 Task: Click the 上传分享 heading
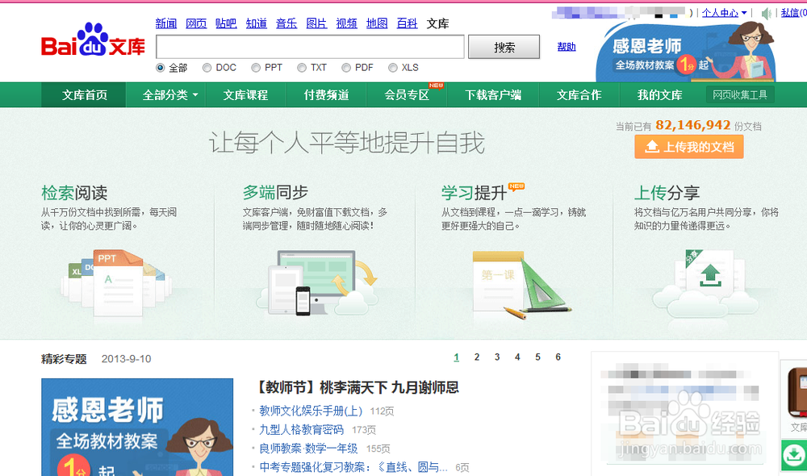[x=667, y=193]
